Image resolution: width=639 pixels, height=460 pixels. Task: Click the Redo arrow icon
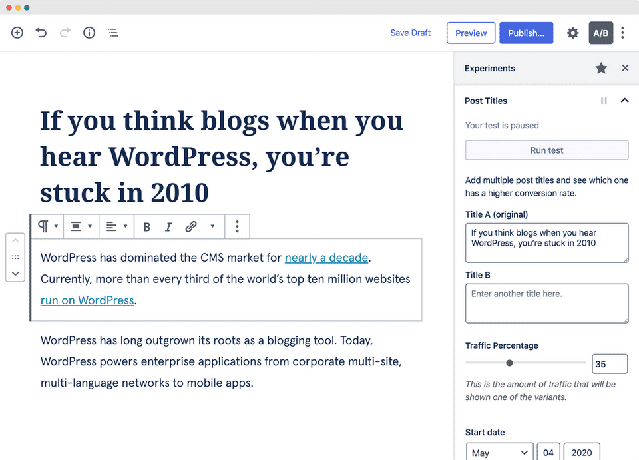65,33
